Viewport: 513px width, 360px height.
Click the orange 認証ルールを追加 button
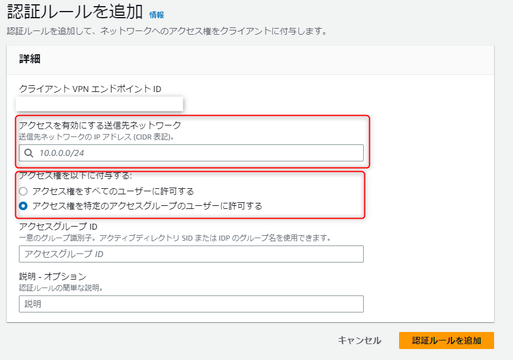[x=446, y=341]
